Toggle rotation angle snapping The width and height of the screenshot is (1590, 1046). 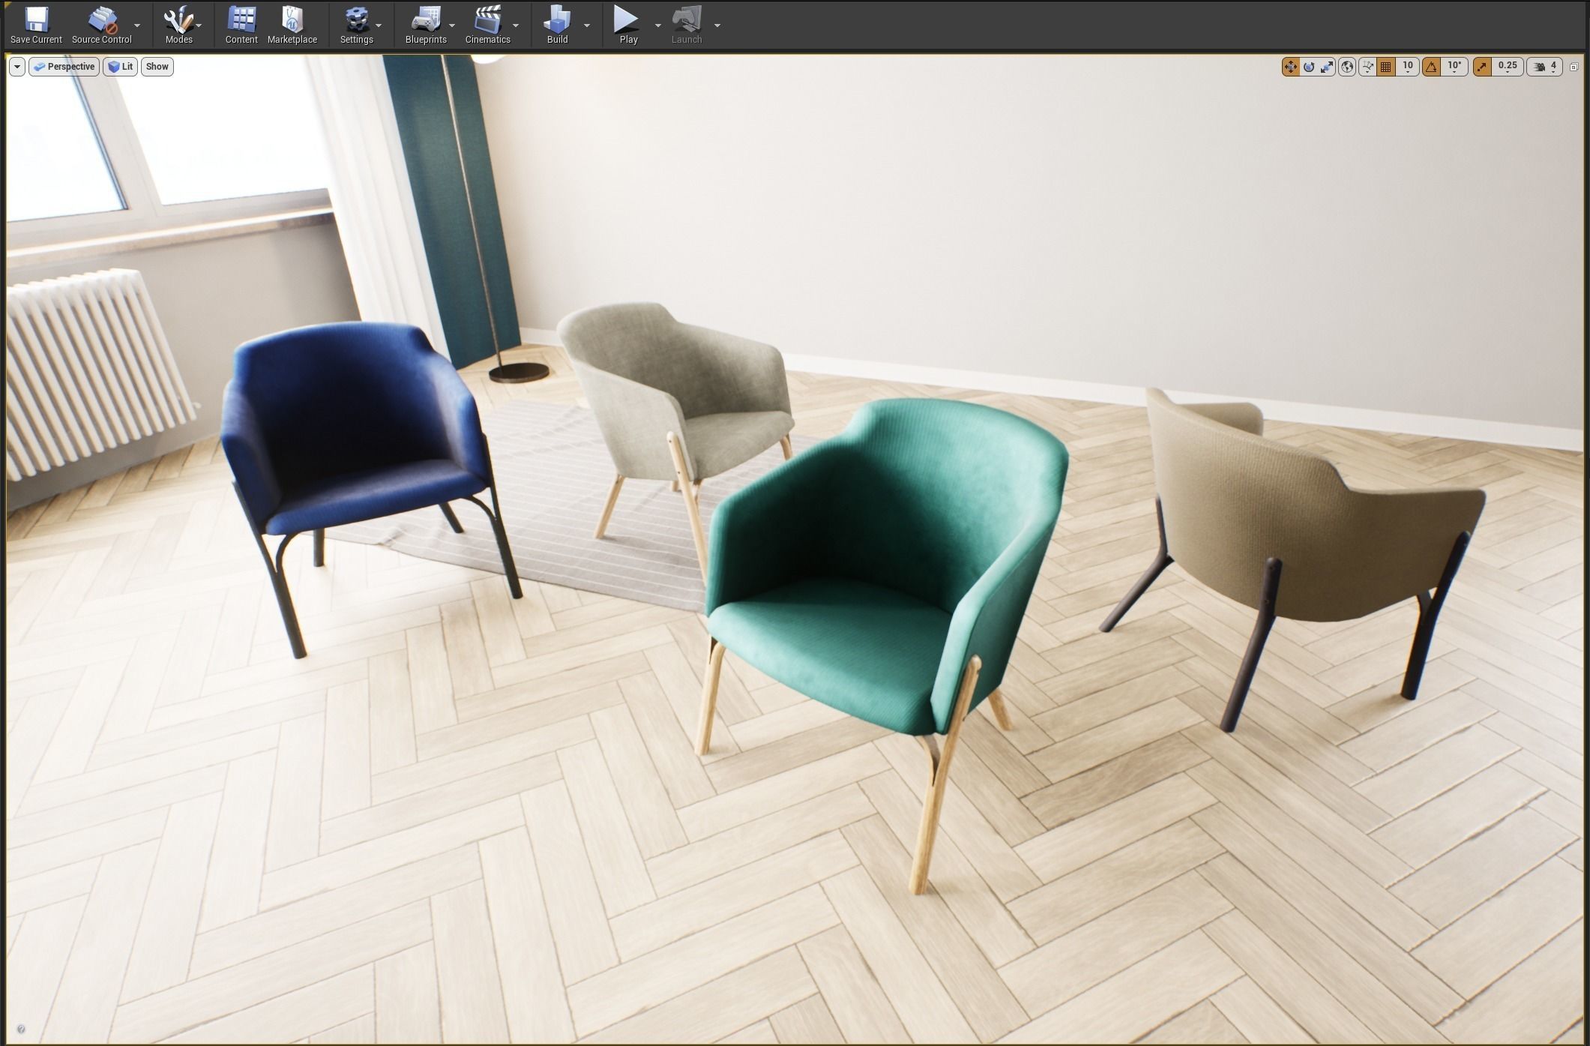pyautogui.click(x=1431, y=67)
